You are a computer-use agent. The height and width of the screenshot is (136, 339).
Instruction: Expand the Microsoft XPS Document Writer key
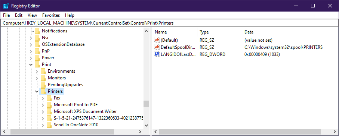click(x=43, y=111)
